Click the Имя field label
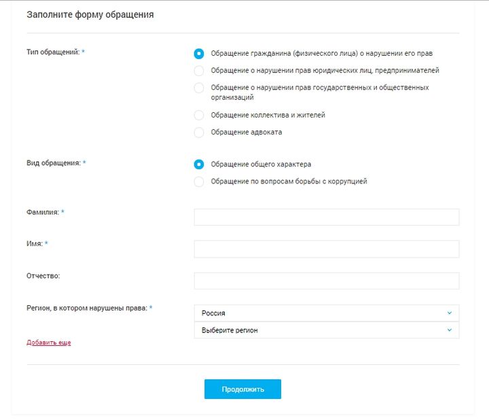The height and width of the screenshot is (420, 489). tap(35, 243)
